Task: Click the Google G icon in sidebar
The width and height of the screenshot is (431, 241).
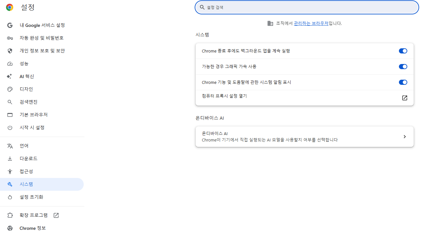Action: point(10,25)
